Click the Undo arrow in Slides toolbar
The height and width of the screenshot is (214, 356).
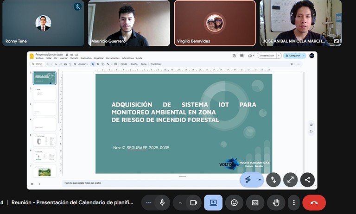pos(56,64)
